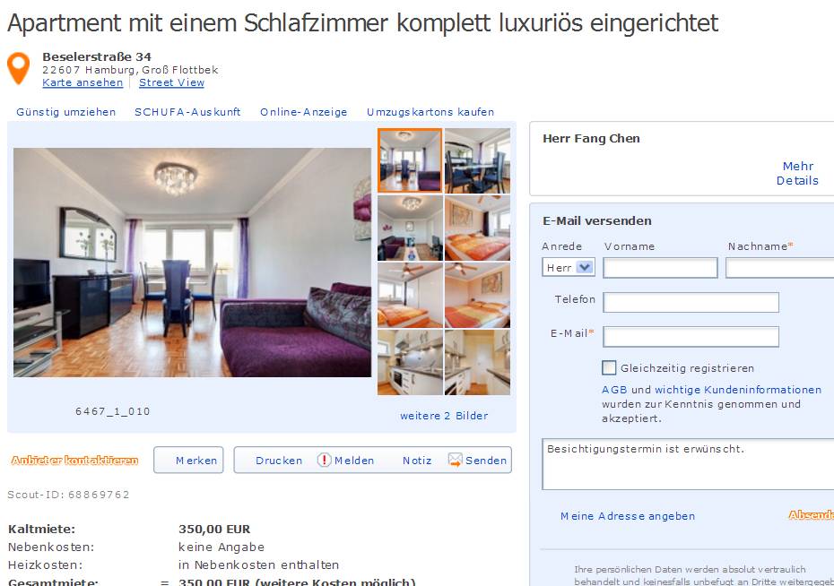Select the dining table thumbnail image
This screenshot has height=586, width=834.
(477, 160)
